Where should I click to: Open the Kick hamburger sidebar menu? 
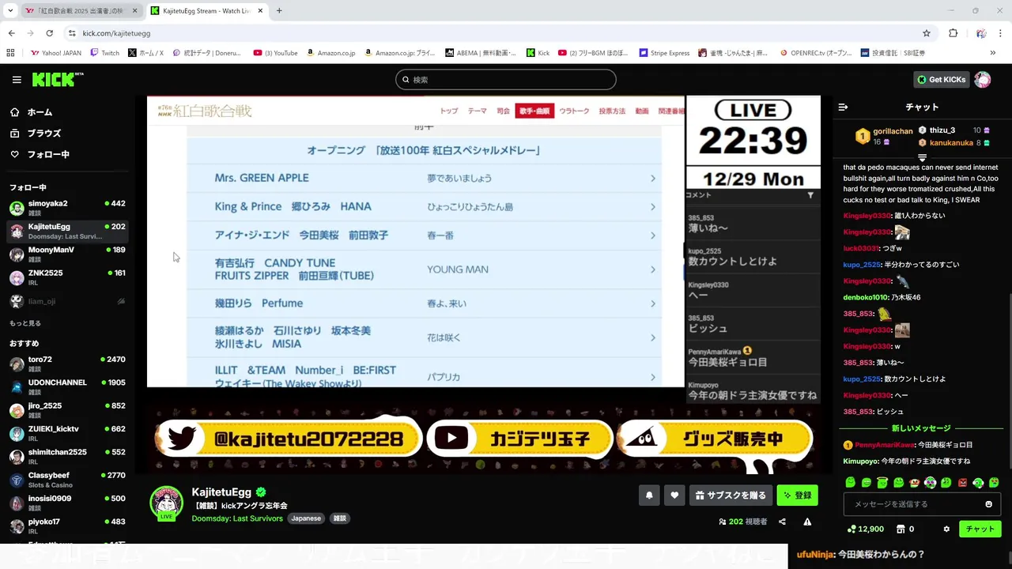(17, 80)
